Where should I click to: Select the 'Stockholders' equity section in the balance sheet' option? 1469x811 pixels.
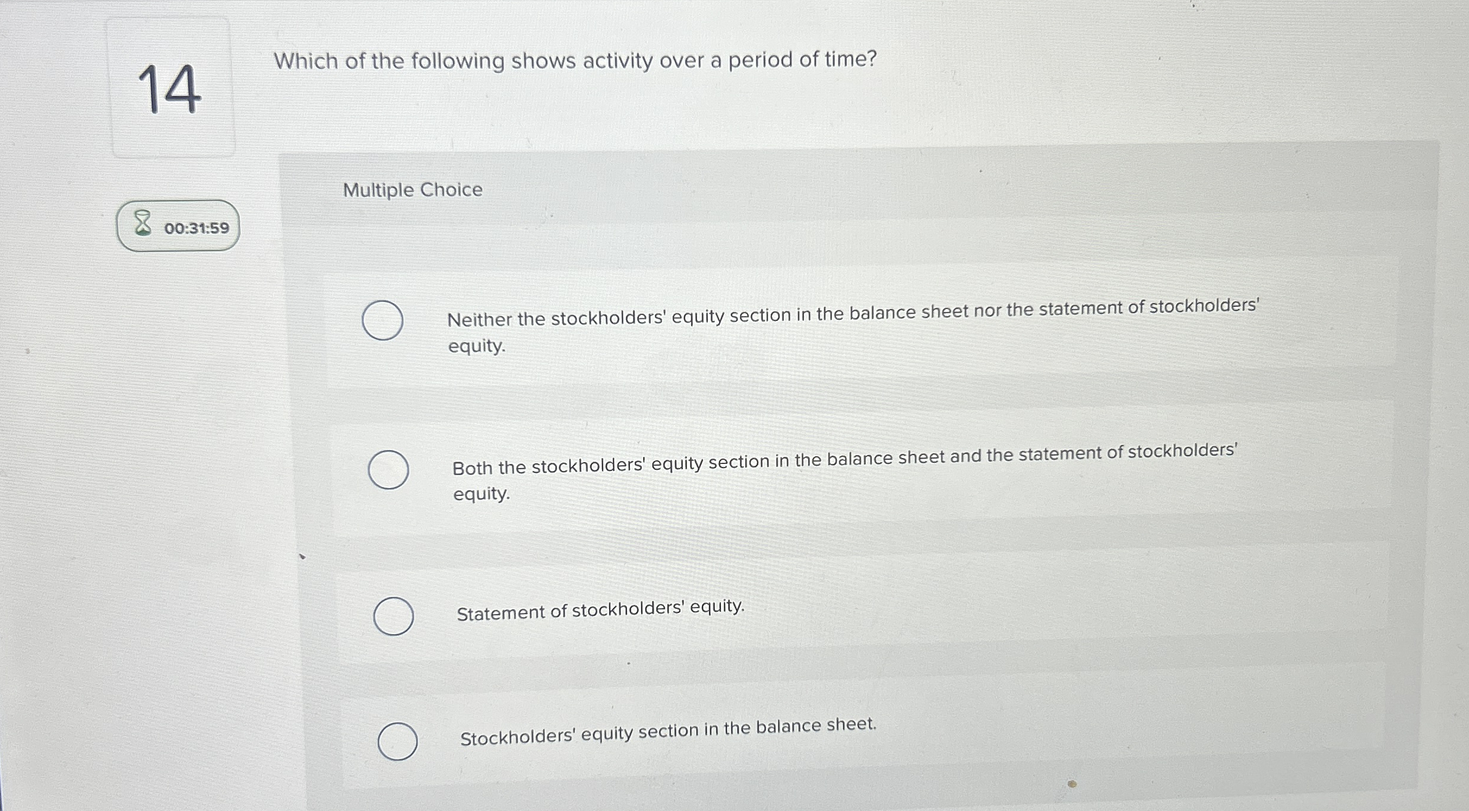click(399, 740)
